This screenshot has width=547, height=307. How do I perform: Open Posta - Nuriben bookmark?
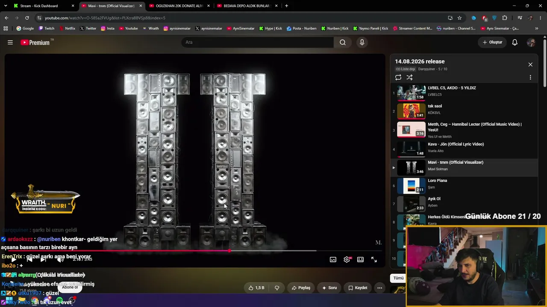click(x=302, y=29)
